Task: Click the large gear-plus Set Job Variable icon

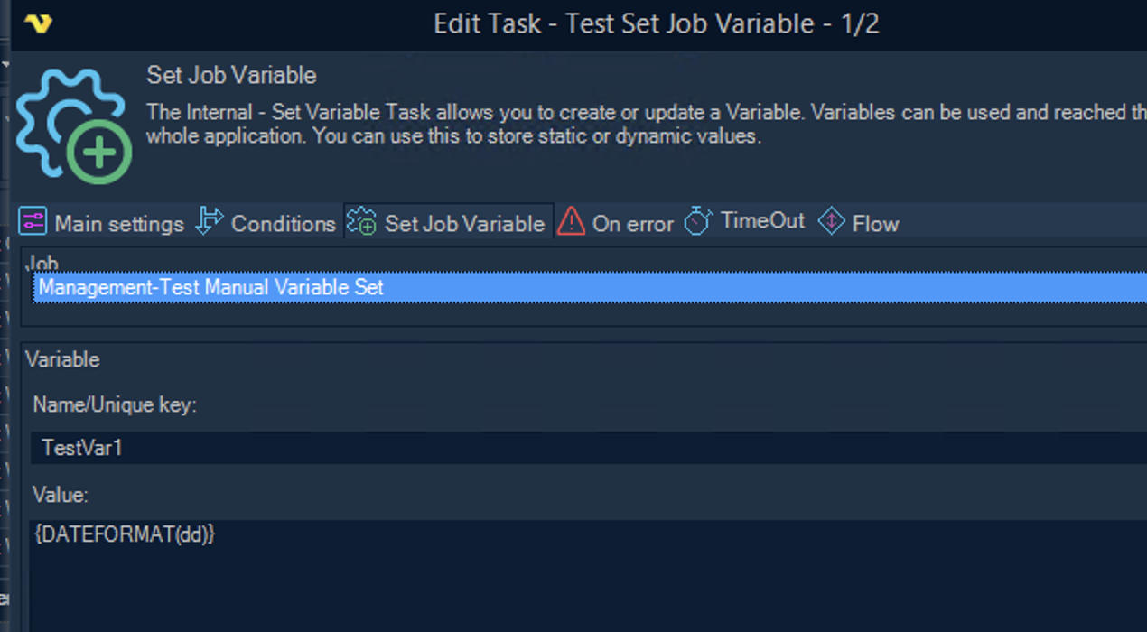Action: [74, 126]
